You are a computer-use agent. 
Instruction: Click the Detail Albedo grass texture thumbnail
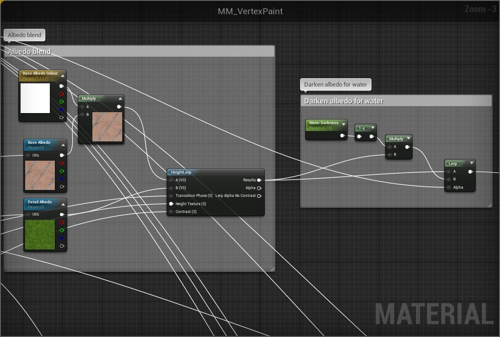click(40, 234)
